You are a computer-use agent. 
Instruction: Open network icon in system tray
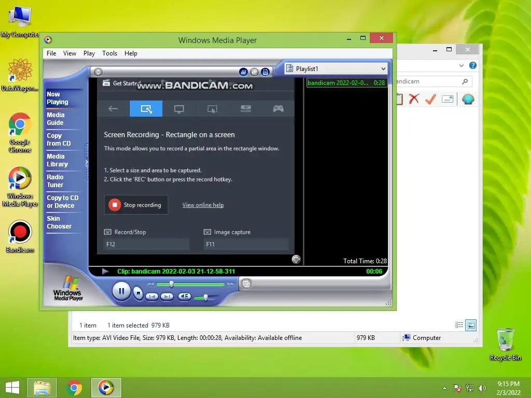tap(470, 388)
